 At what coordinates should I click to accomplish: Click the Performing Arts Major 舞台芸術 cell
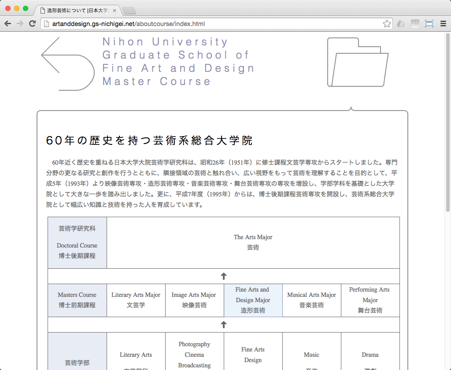[x=370, y=300]
